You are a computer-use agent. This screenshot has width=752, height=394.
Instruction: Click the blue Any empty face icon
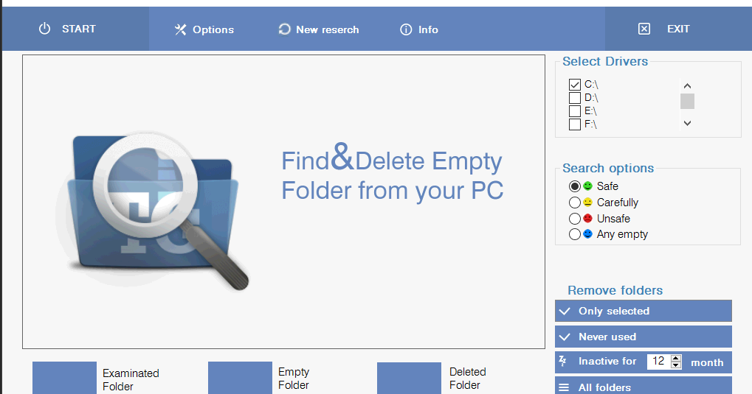tap(587, 233)
